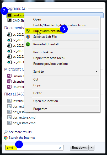Viewport: 107px width, 155px height.
Task: Select Delete in the context menu
Action: pyautogui.click(x=38, y=93)
